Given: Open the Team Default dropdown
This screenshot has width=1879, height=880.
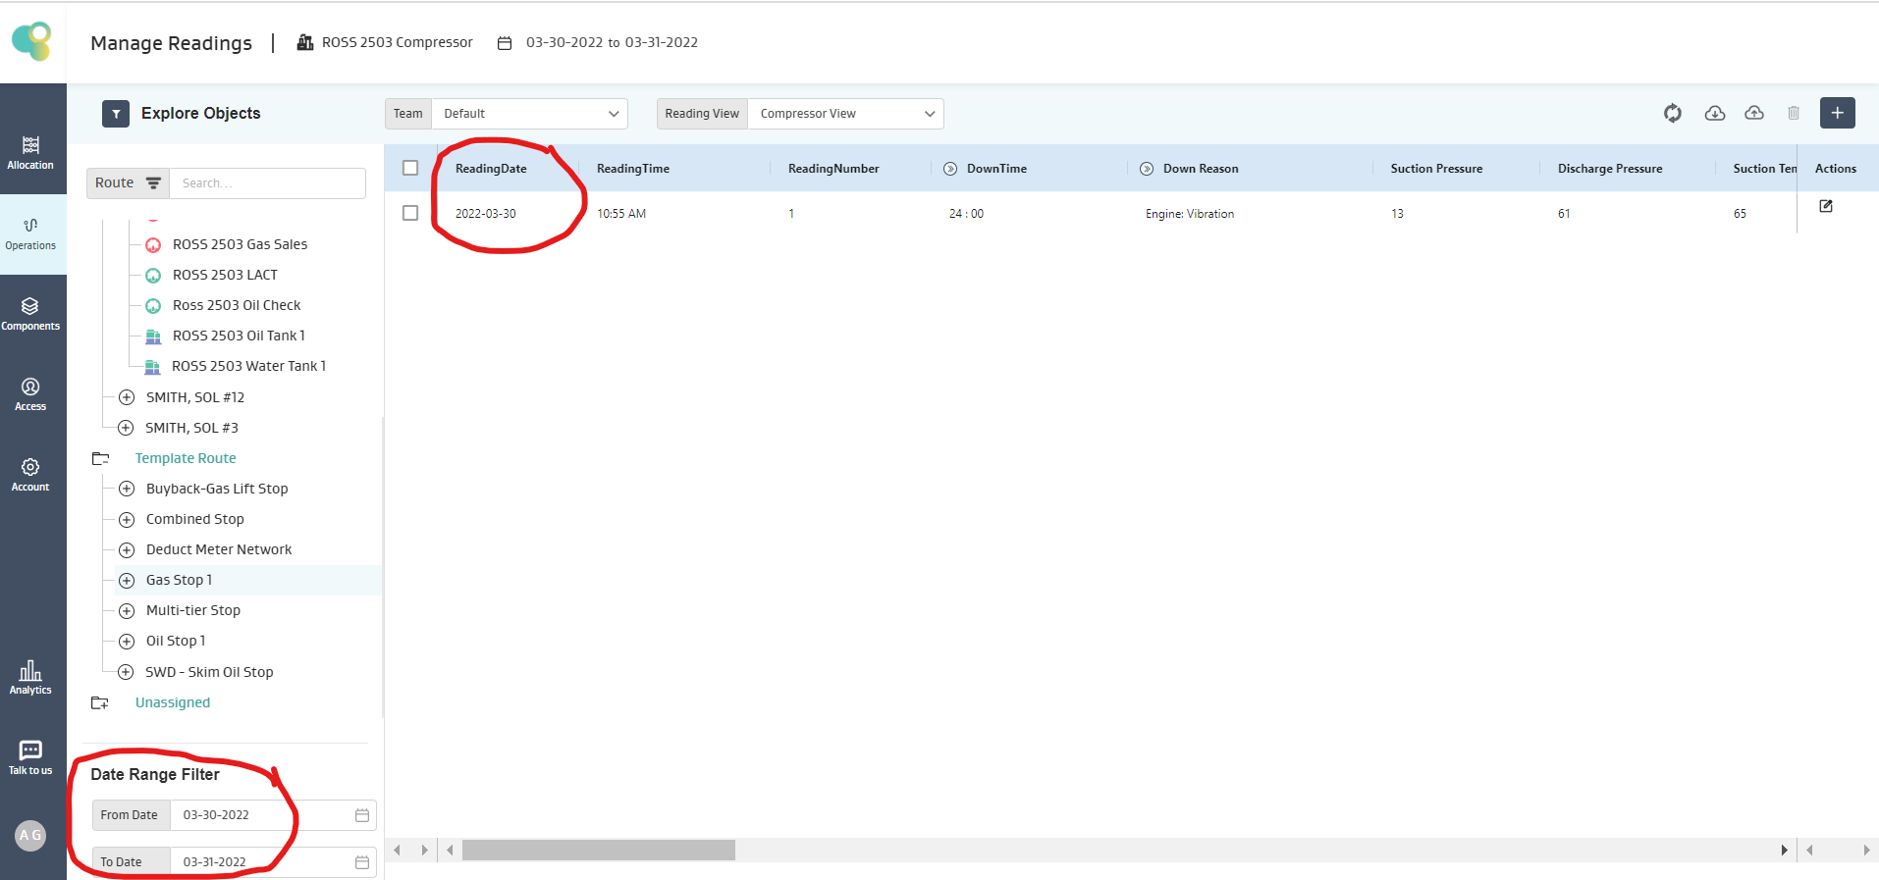Looking at the screenshot, I should (529, 114).
